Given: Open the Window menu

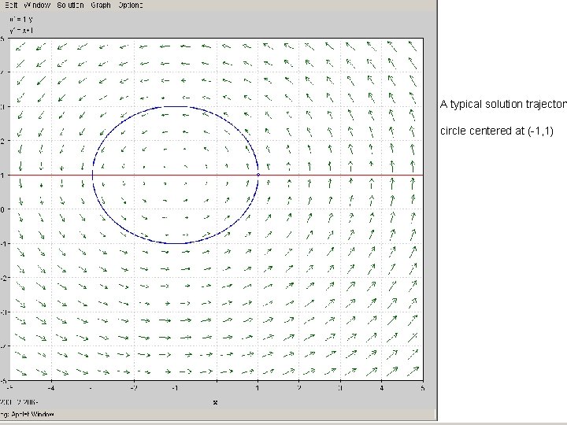Looking at the screenshot, I should (x=37, y=5).
